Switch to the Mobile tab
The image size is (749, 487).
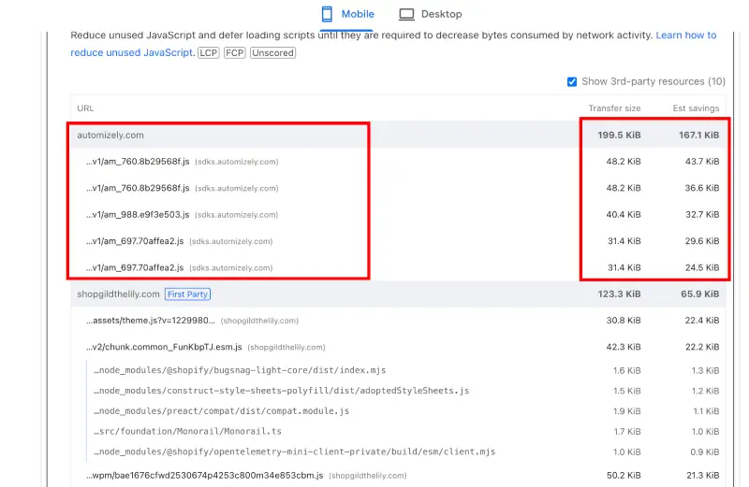[x=347, y=14]
